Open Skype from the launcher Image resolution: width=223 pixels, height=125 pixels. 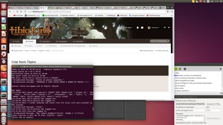click(4, 88)
